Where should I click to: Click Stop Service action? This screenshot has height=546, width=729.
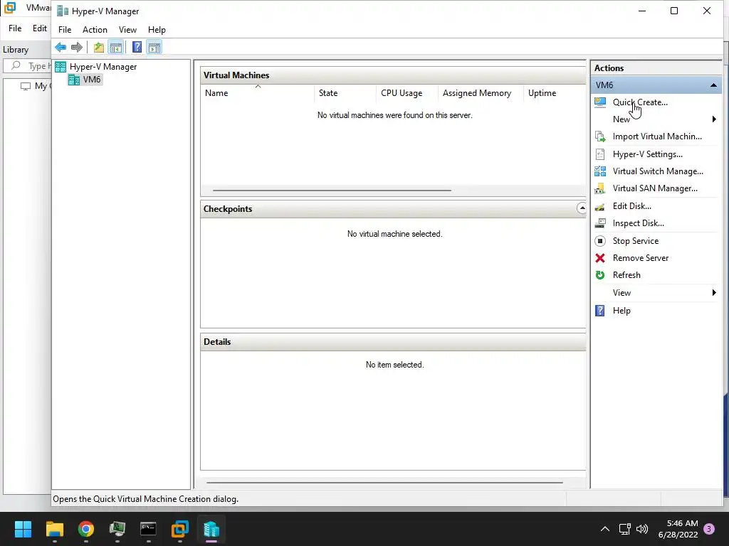[x=635, y=241]
